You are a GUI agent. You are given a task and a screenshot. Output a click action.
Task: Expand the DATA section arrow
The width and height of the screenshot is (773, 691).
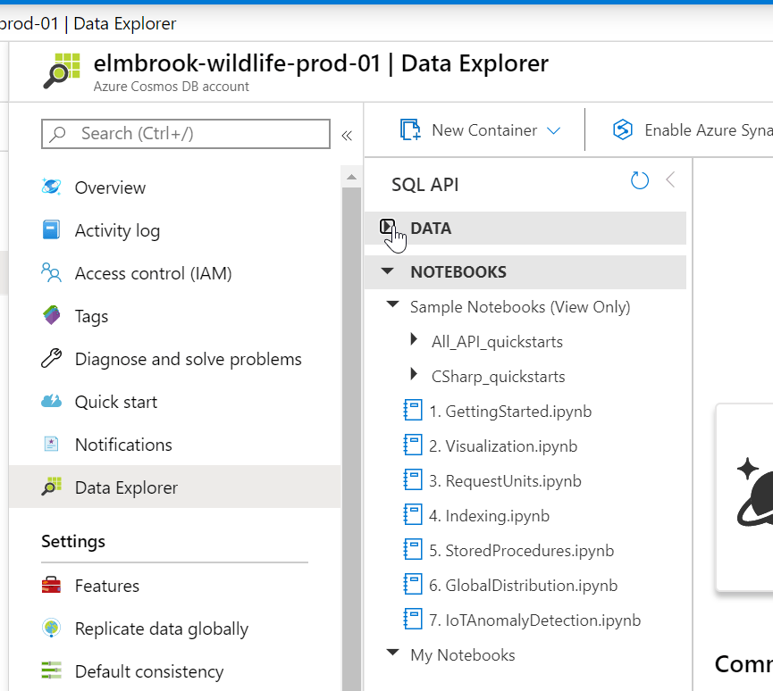(387, 228)
